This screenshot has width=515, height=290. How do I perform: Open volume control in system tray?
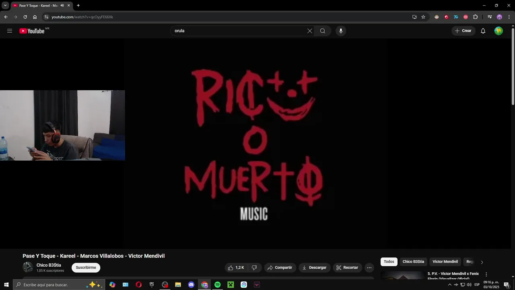[469, 285]
